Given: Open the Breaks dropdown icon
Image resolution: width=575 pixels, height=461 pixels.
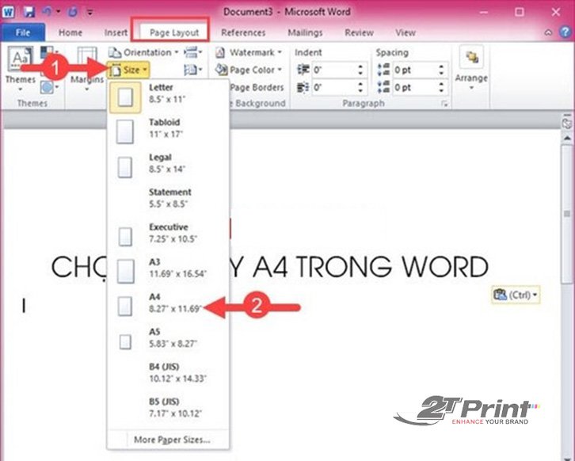Looking at the screenshot, I should tap(193, 52).
